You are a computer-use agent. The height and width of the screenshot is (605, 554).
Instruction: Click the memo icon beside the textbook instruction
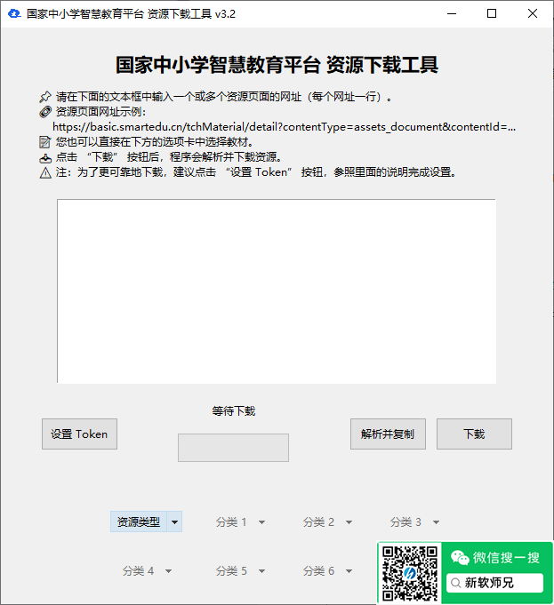pos(45,142)
